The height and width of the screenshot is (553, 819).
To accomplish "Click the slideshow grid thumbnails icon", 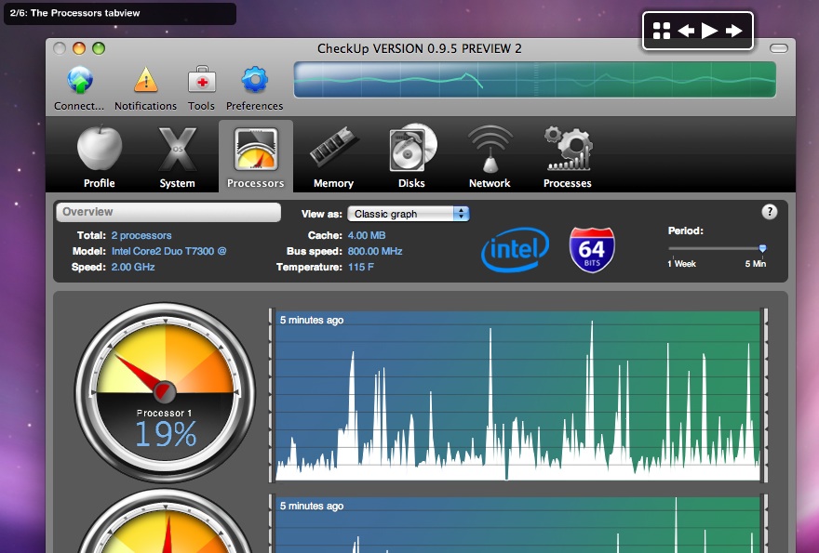I will click(x=662, y=31).
